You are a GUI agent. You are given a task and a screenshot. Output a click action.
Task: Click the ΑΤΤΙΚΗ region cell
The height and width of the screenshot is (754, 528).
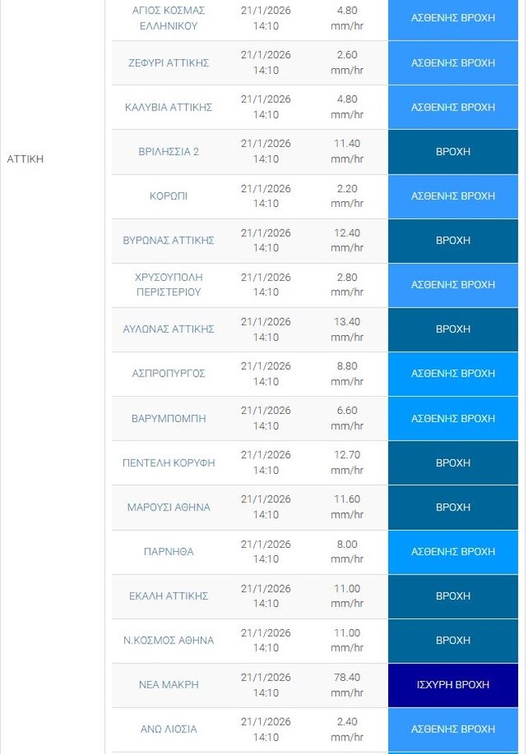pyautogui.click(x=25, y=159)
